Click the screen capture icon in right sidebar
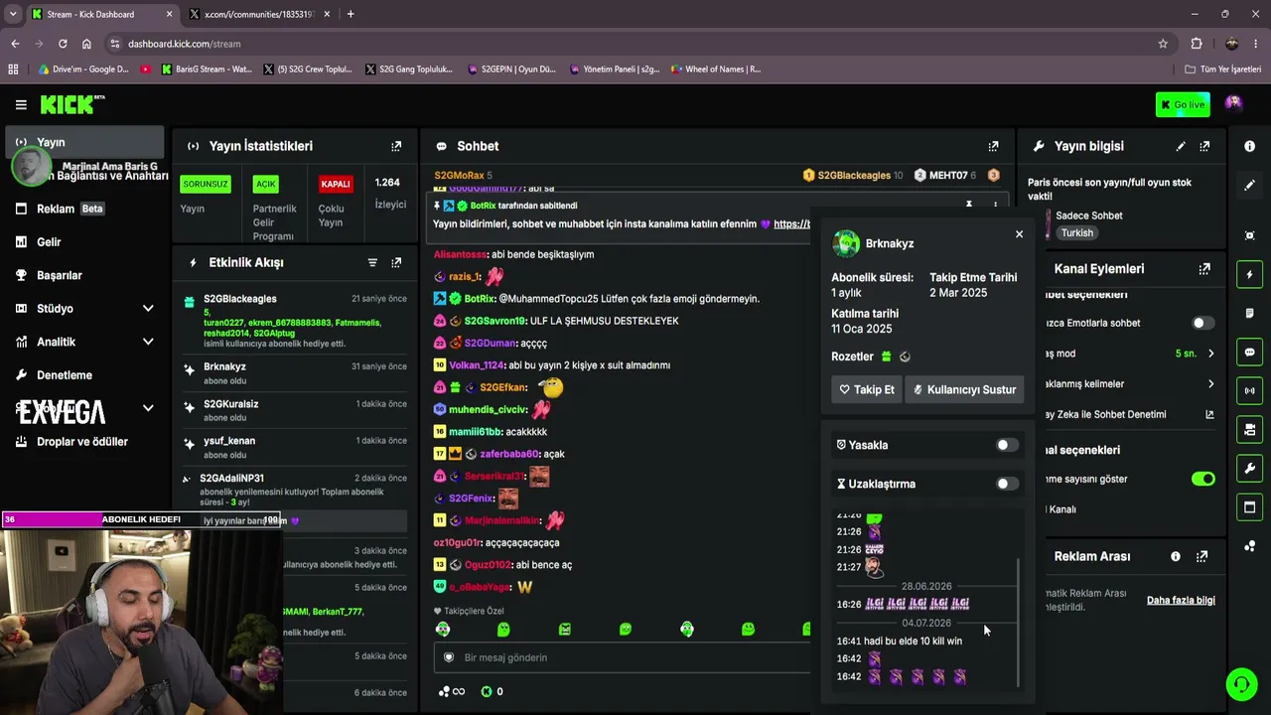The image size is (1271, 715). click(x=1249, y=235)
